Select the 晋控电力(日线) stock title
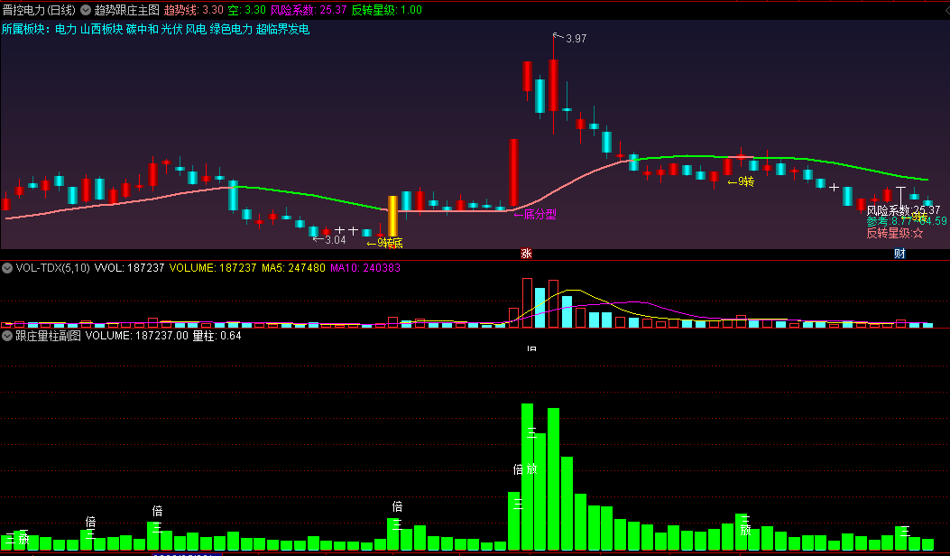The height and width of the screenshot is (556, 950). click(x=40, y=10)
